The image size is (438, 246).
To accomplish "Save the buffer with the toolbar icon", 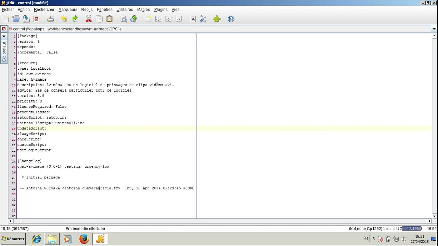I will [x=26, y=19].
